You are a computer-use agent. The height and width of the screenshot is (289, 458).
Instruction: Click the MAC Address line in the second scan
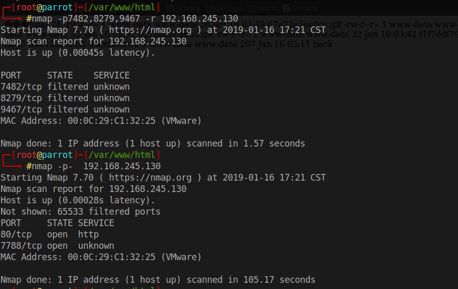(x=101, y=257)
